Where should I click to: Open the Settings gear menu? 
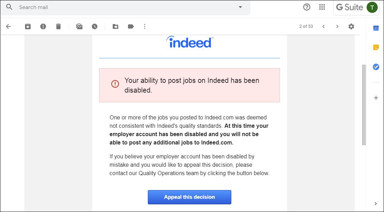[x=351, y=26]
